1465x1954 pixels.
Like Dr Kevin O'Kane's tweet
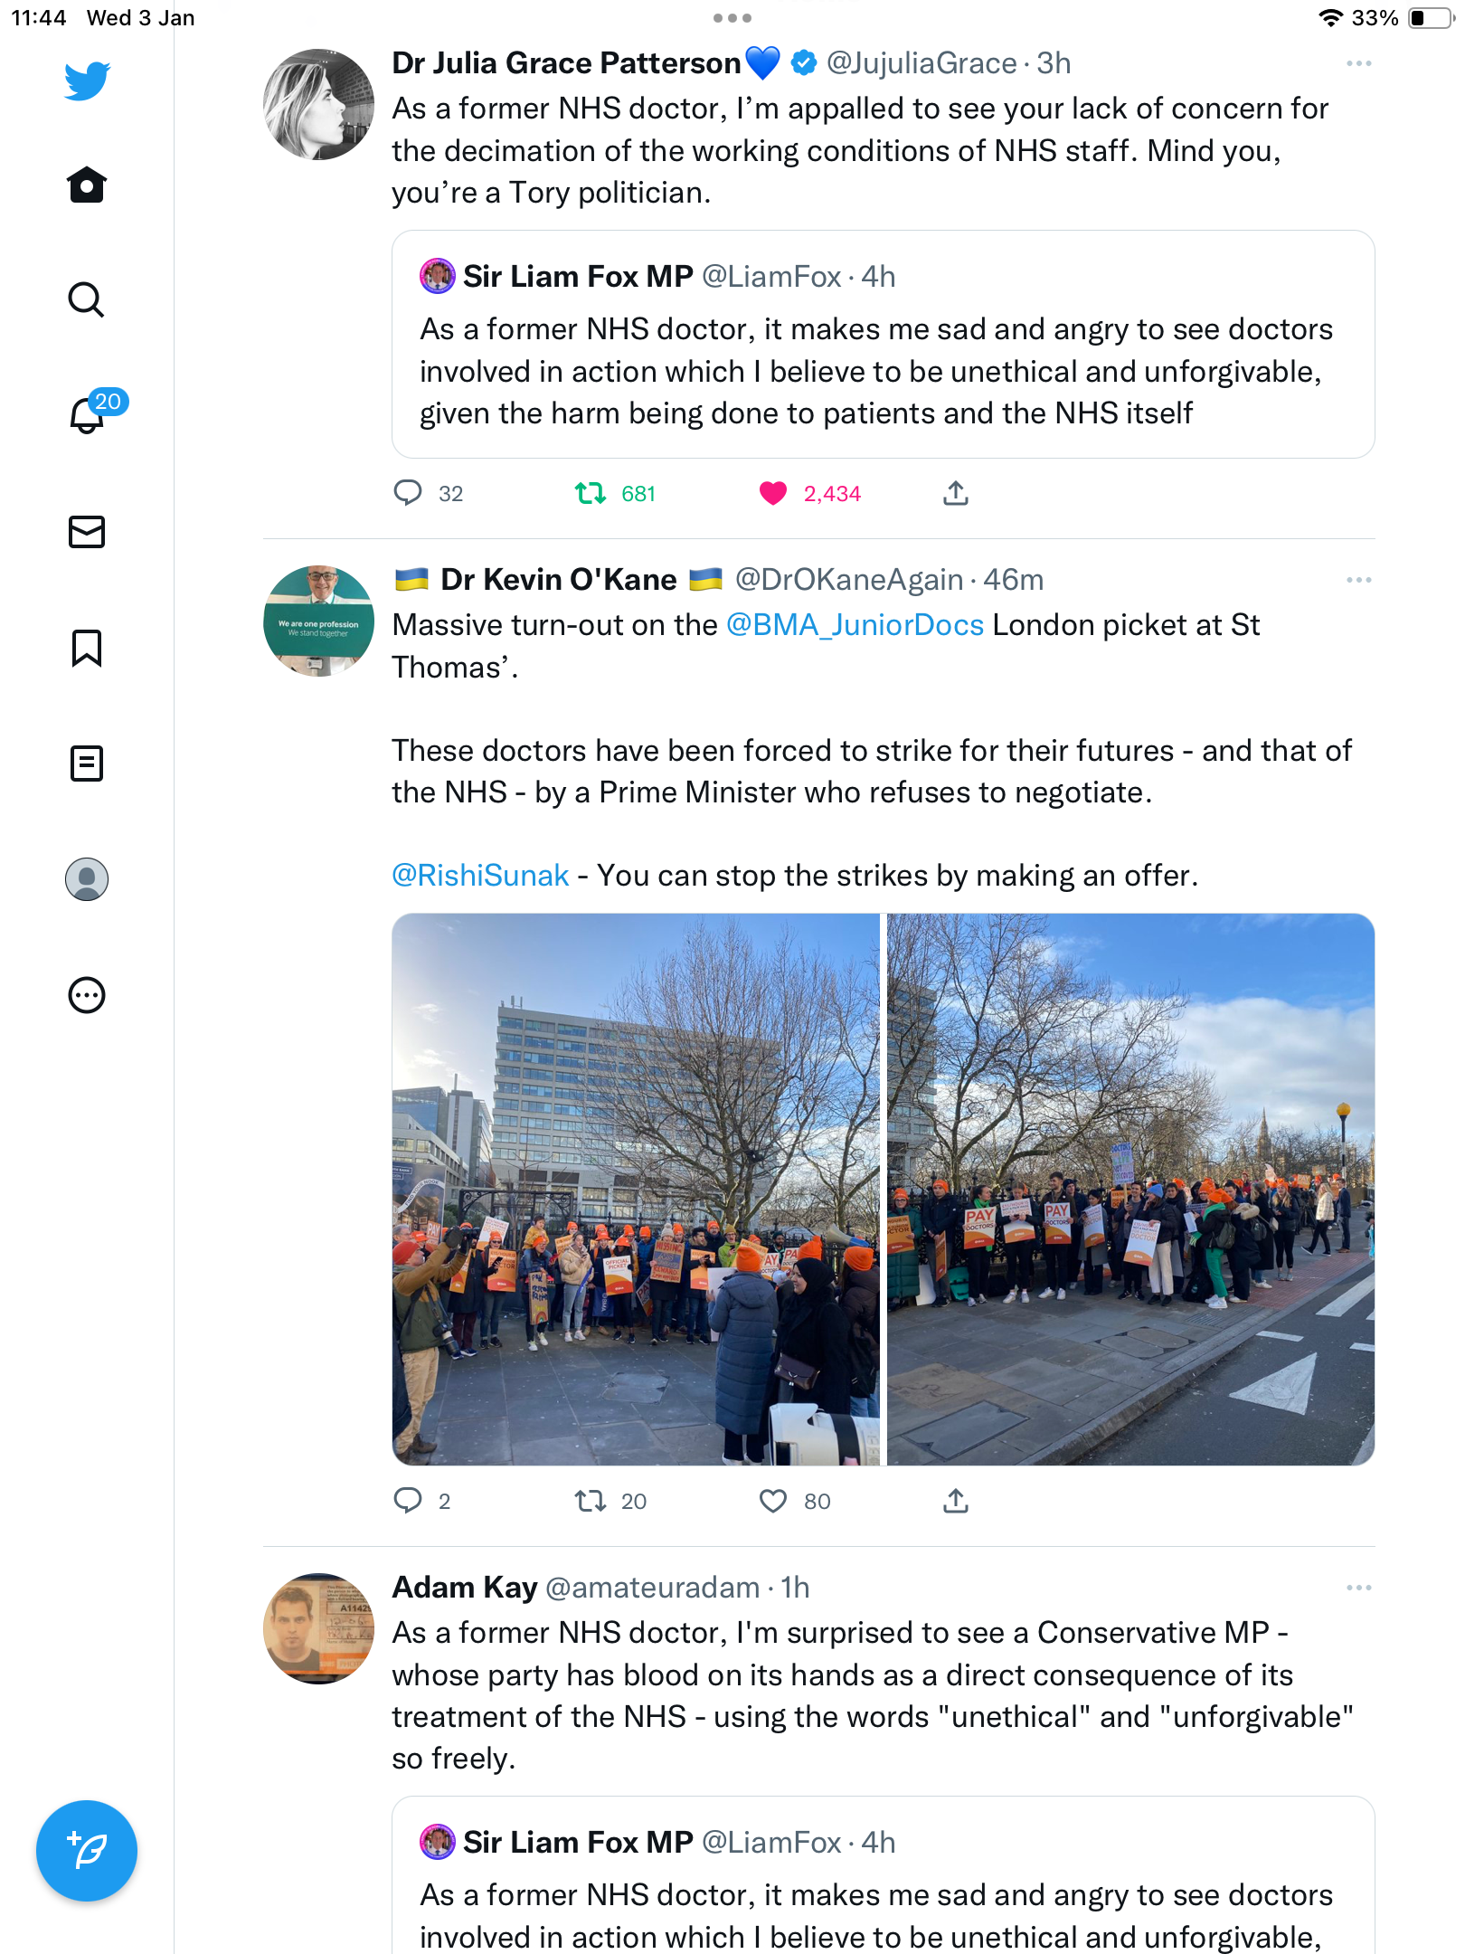pyautogui.click(x=773, y=1501)
